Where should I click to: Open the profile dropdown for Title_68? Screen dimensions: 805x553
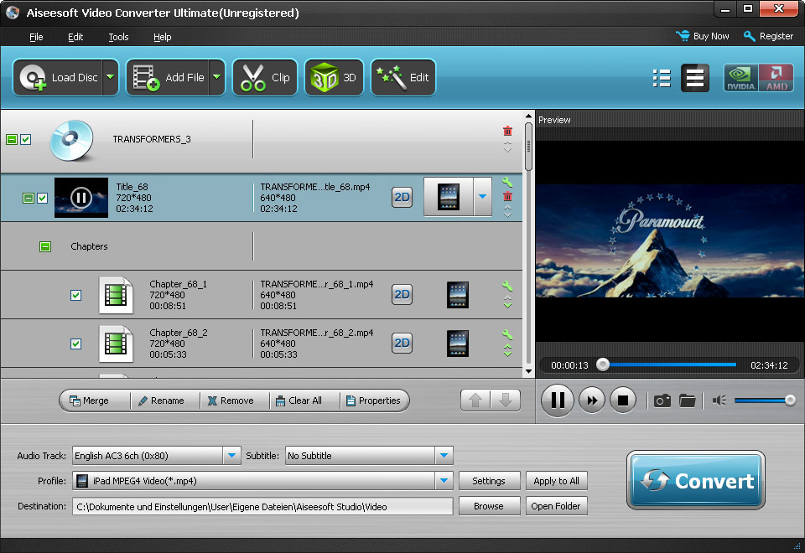click(x=482, y=196)
